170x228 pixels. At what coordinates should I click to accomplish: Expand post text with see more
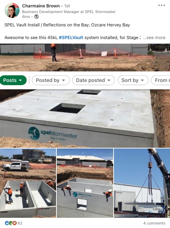click(x=154, y=38)
